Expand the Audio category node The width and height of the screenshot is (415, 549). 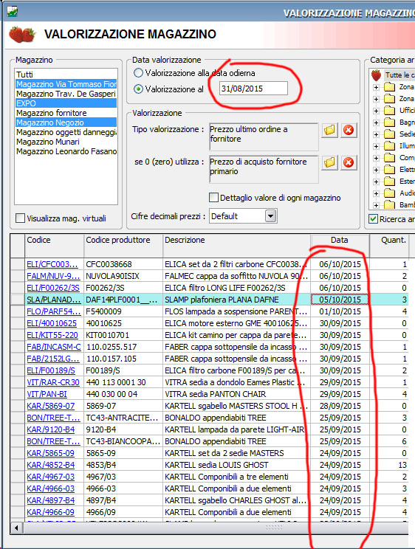click(376, 193)
